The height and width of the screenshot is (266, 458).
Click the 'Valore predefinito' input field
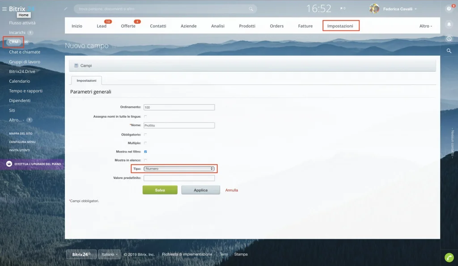179,178
